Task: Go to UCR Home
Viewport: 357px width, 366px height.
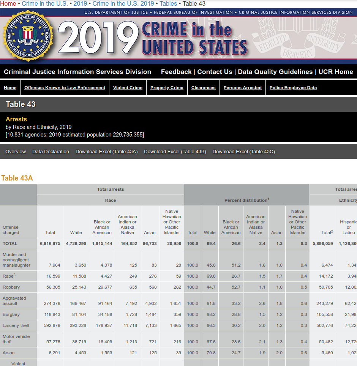Action: point(336,72)
